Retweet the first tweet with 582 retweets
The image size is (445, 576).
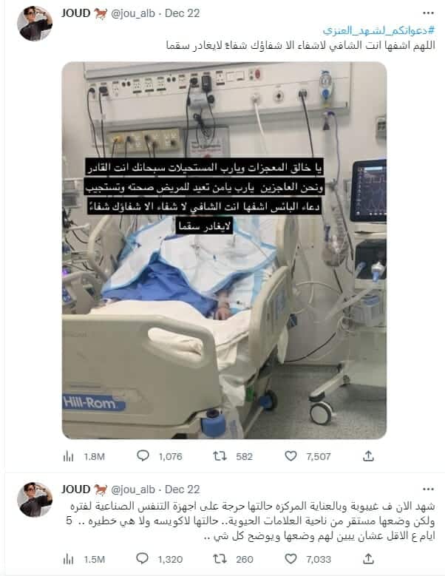220,456
